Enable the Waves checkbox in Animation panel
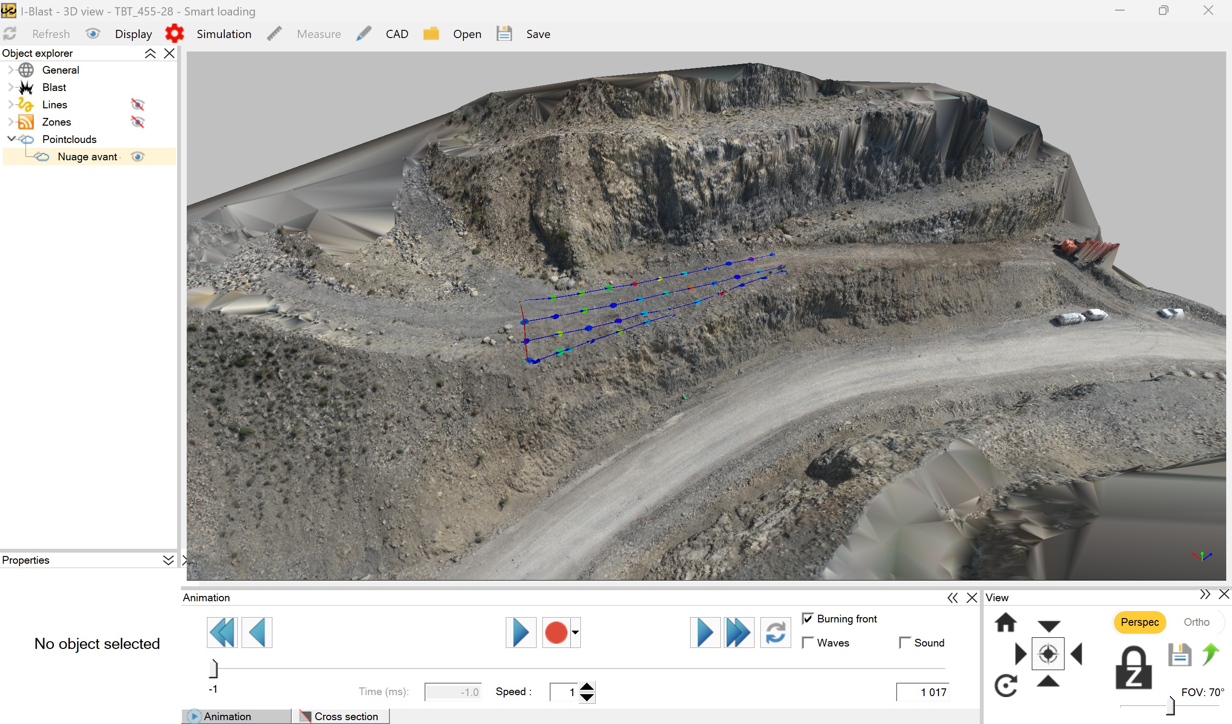This screenshot has height=724, width=1232. tap(808, 642)
